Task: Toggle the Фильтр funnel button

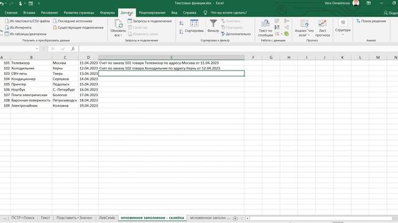Action: tap(213, 26)
